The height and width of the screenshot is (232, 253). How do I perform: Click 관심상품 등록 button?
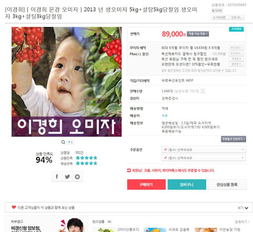pyautogui.click(x=227, y=185)
